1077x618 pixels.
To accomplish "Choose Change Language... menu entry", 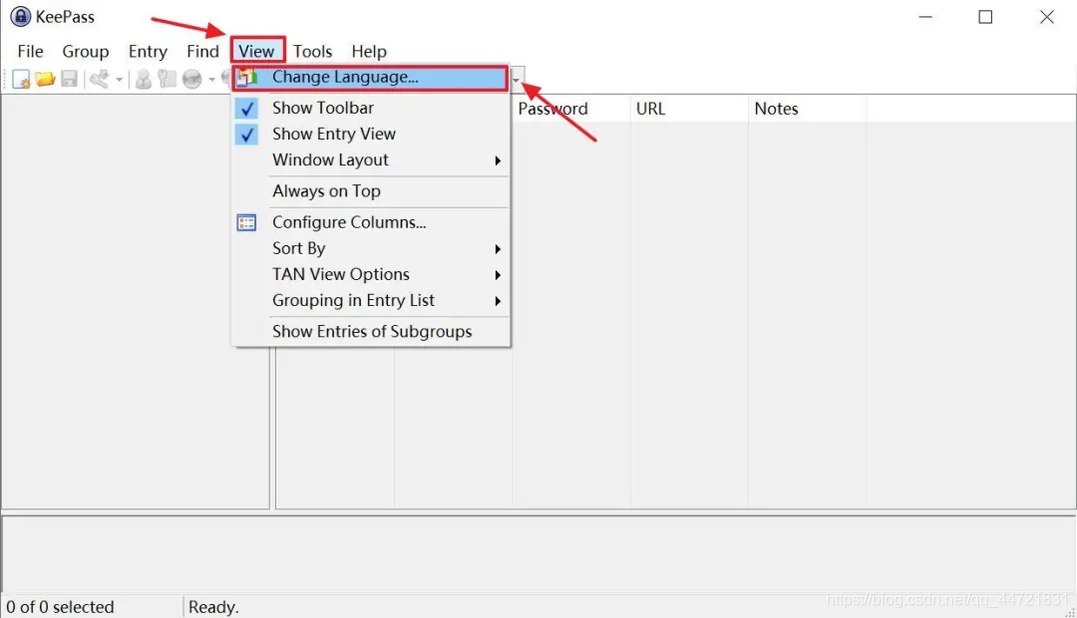I will (371, 78).
